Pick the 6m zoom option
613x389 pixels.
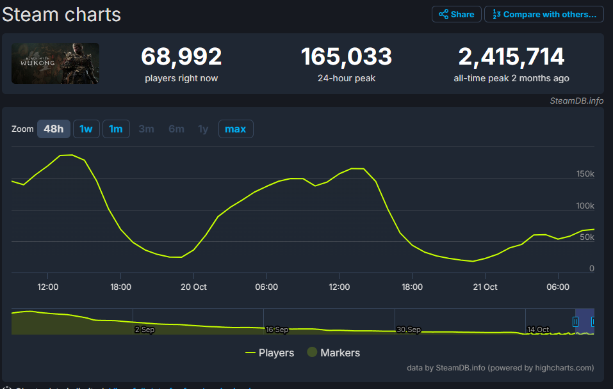tap(176, 129)
